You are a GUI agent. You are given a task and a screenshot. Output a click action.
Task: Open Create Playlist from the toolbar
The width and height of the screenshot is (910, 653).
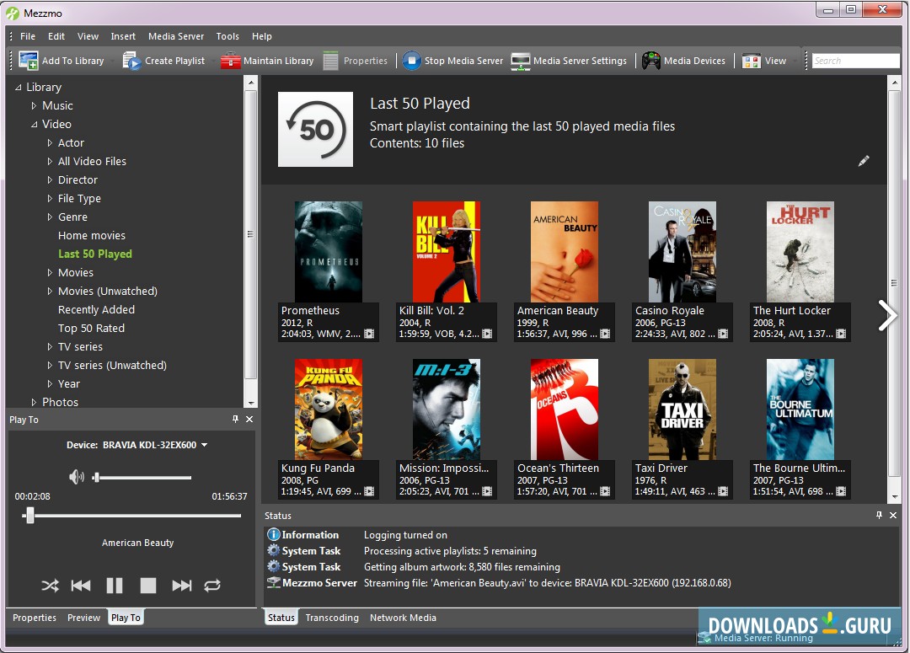(x=132, y=61)
